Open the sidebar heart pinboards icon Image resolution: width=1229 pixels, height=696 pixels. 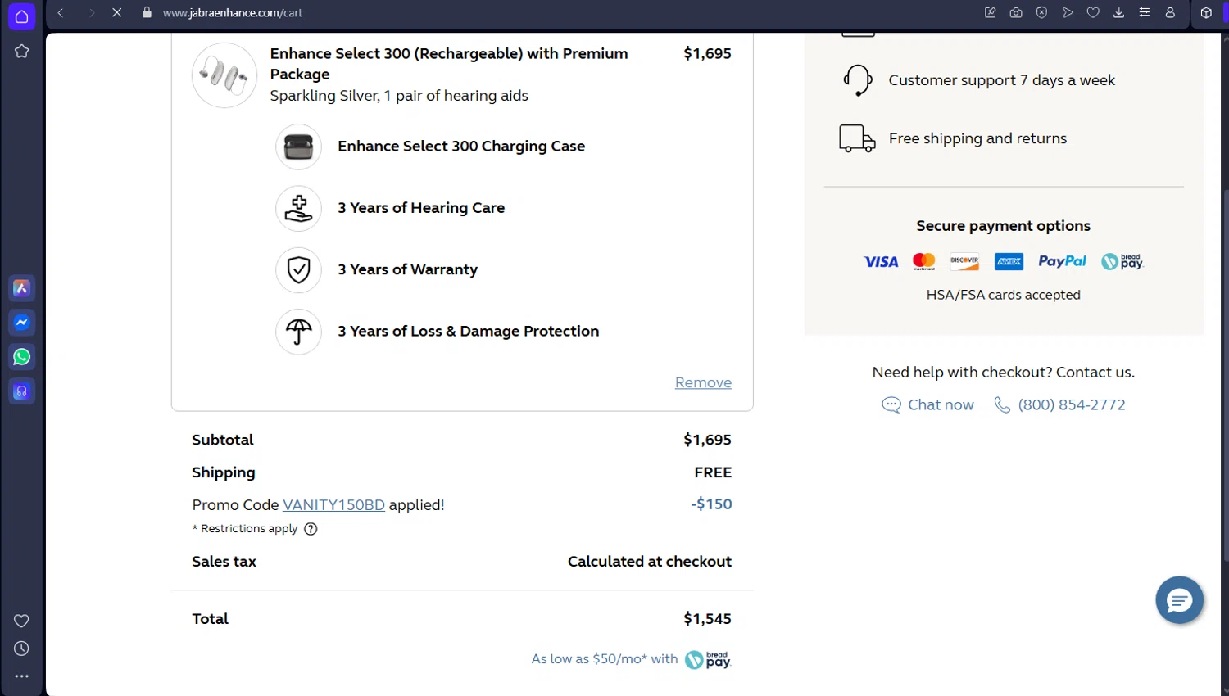point(21,621)
